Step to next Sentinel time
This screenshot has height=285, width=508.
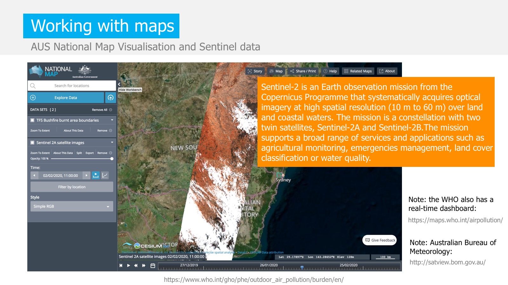click(x=86, y=175)
